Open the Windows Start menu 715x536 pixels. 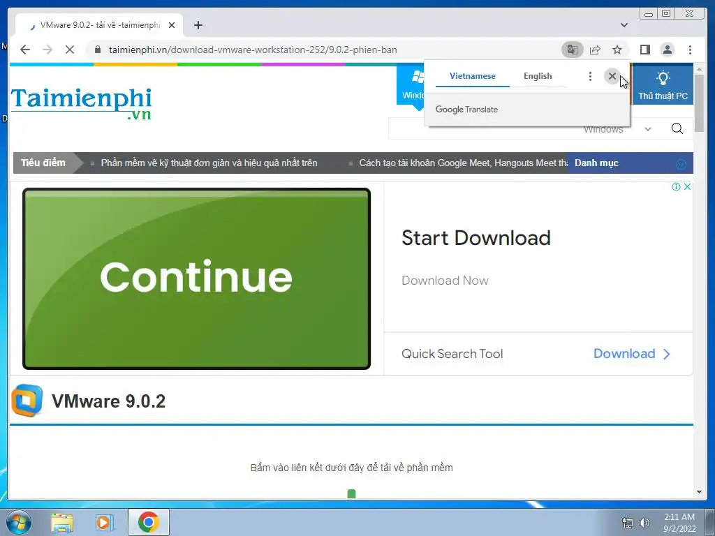coord(19,522)
